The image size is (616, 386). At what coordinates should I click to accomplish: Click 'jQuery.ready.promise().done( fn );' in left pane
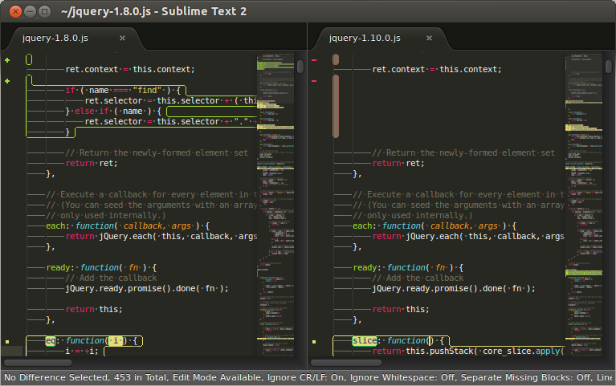click(147, 288)
